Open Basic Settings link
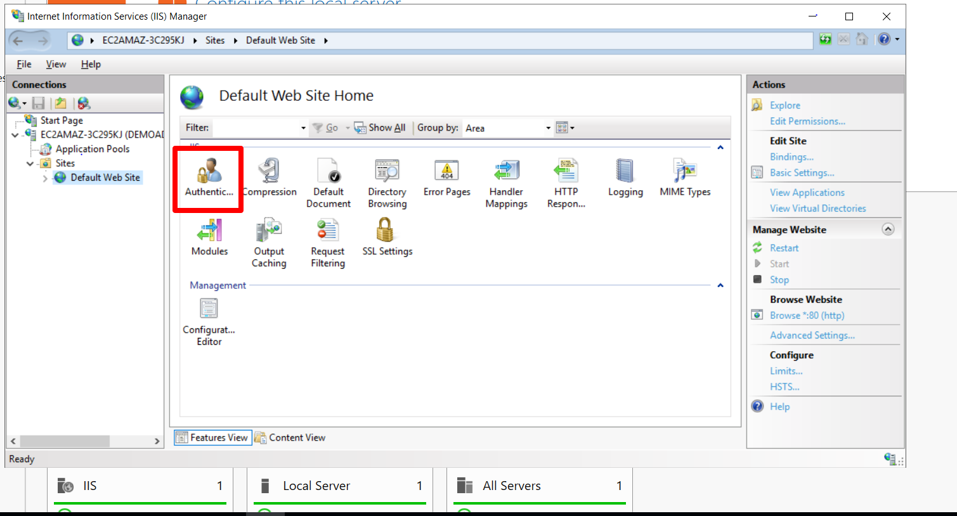This screenshot has width=957, height=516. tap(802, 172)
